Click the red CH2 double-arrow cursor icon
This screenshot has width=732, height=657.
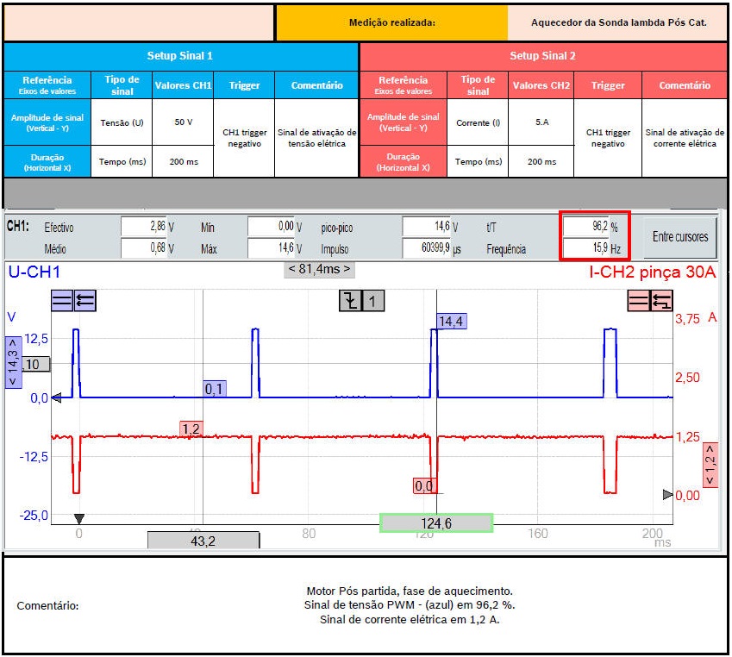[661, 300]
